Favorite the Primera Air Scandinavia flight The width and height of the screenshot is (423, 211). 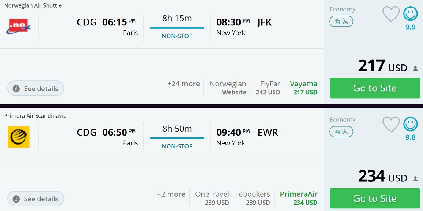click(x=391, y=124)
